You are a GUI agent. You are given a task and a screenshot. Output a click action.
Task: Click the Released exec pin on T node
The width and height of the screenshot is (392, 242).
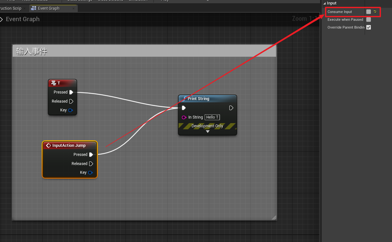[x=71, y=101]
